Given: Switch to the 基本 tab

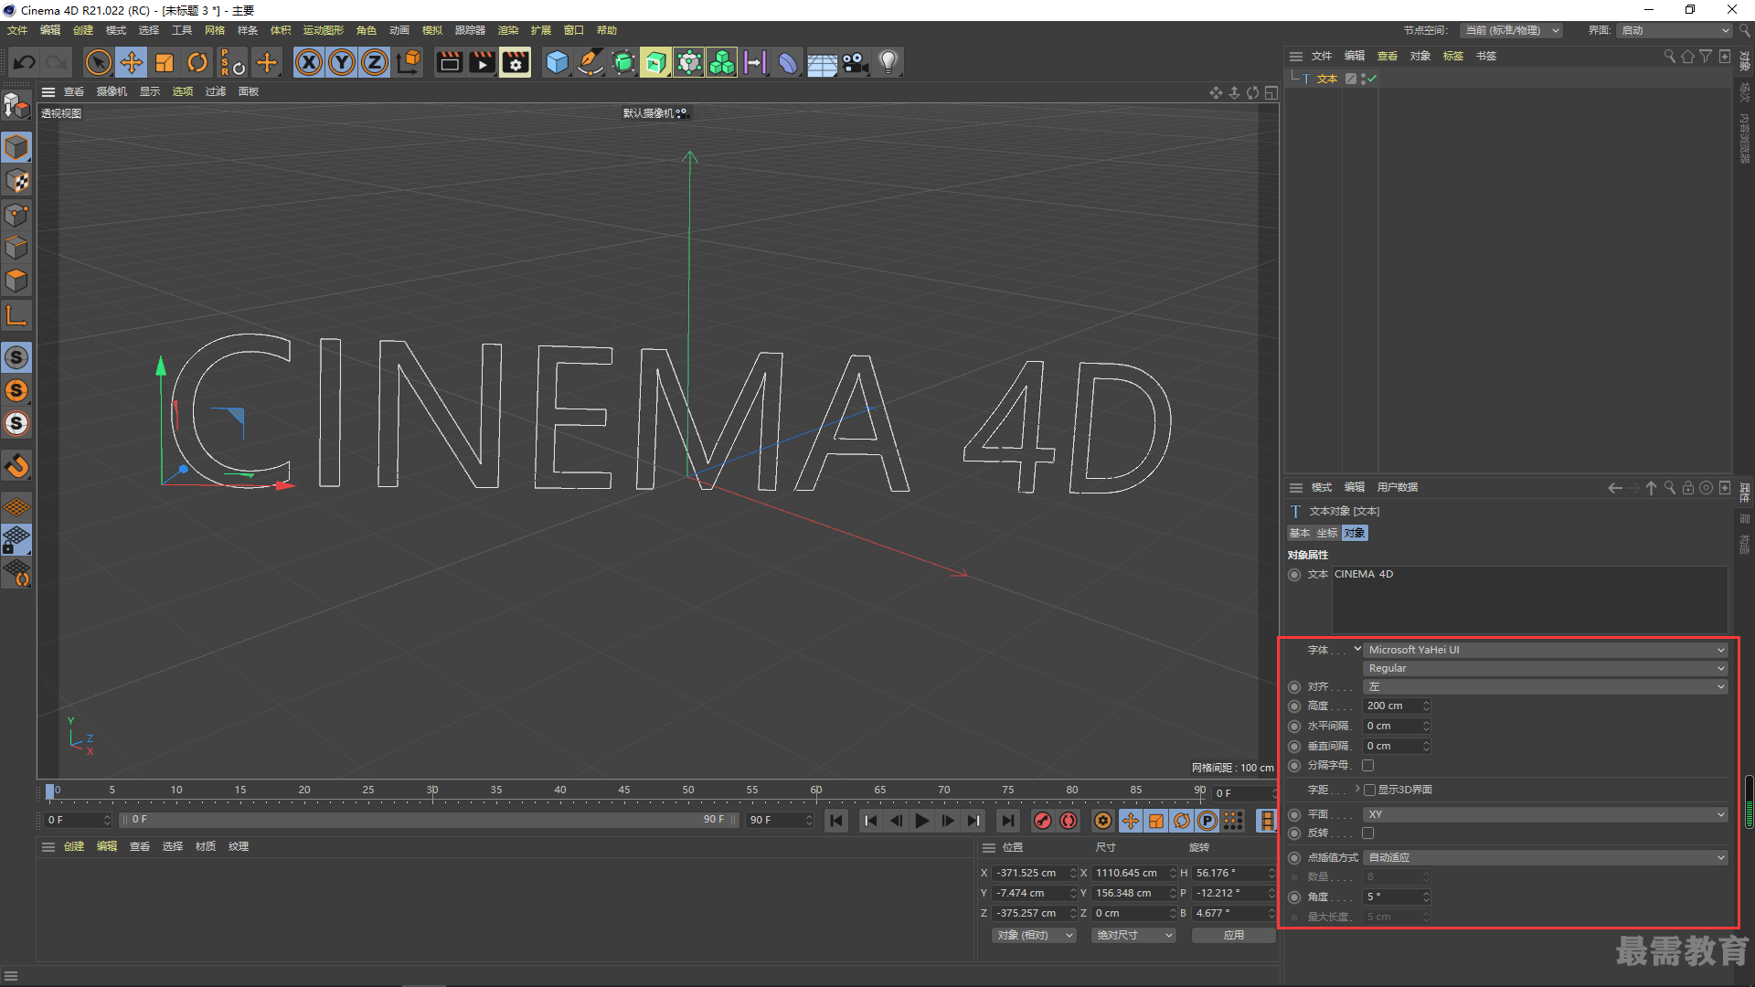Looking at the screenshot, I should pyautogui.click(x=1300, y=534).
